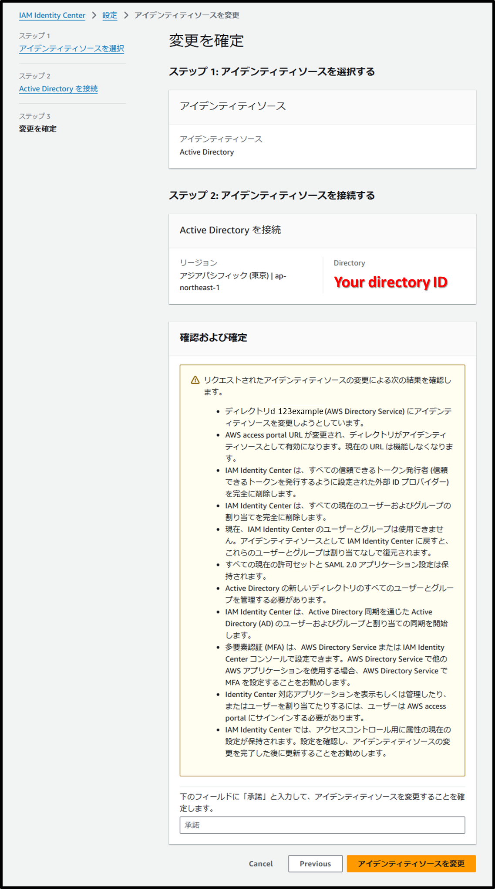Click the ステップ 2 label in sidebar
495x889 pixels.
tap(34, 76)
